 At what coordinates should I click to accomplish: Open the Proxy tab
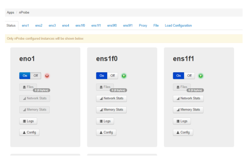143,26
